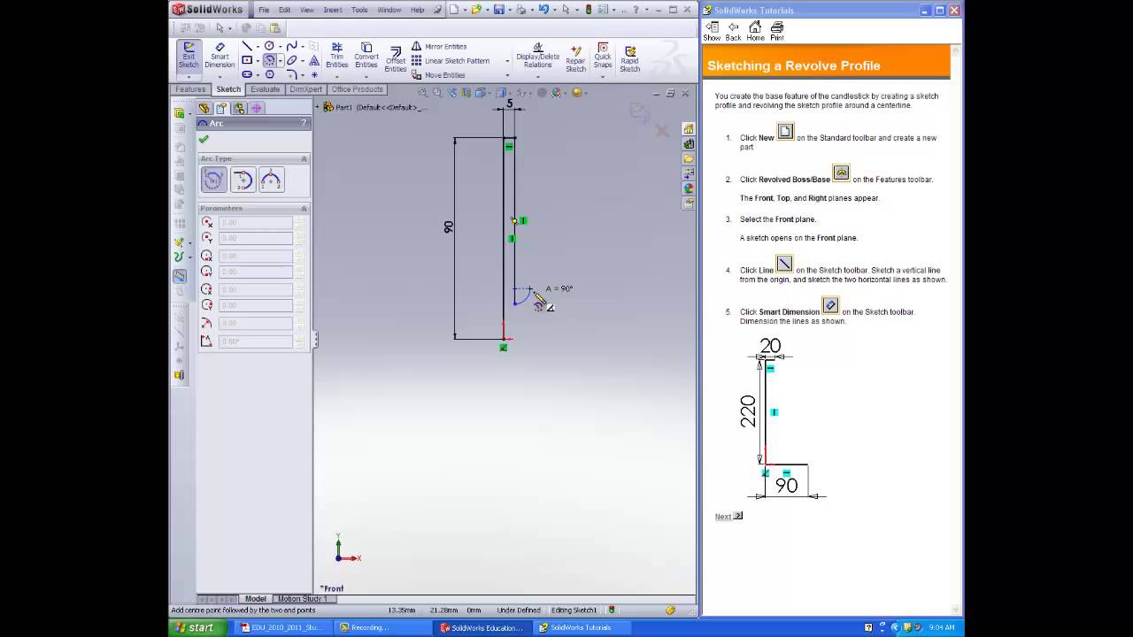The width and height of the screenshot is (1133, 637).
Task: Click the Quick Snaps tool
Action: [x=603, y=55]
